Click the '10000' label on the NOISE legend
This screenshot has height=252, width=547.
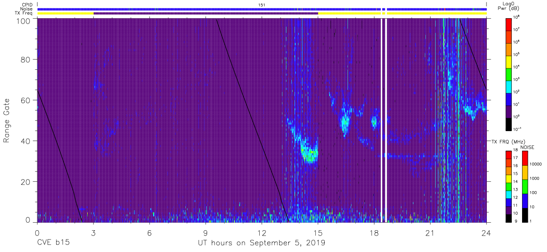tap(536, 164)
